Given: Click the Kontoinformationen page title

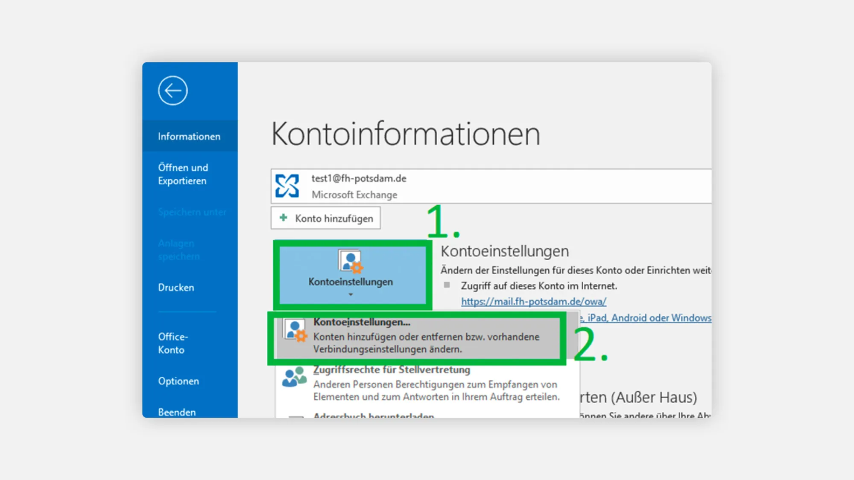Looking at the screenshot, I should [406, 134].
